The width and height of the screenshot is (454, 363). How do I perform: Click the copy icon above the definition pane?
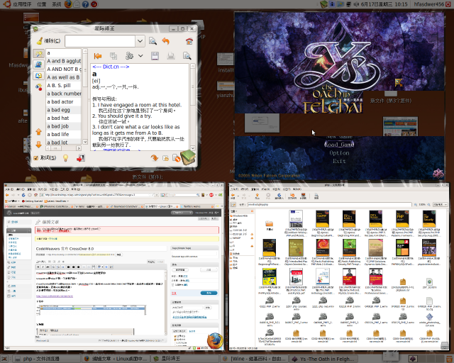click(113, 56)
